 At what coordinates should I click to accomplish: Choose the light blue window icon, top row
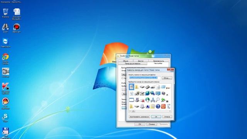163,87
